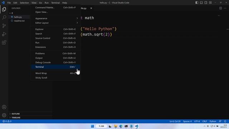
Task: Open the Extensions icon in the activity bar
Action: (x=4, y=42)
